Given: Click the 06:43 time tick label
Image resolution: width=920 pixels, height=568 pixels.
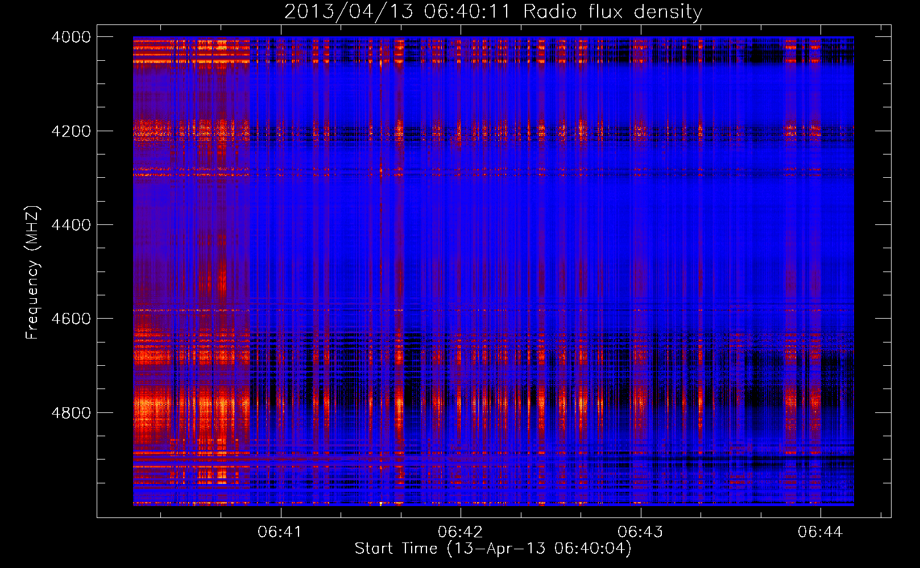Looking at the screenshot, I should click(640, 532).
